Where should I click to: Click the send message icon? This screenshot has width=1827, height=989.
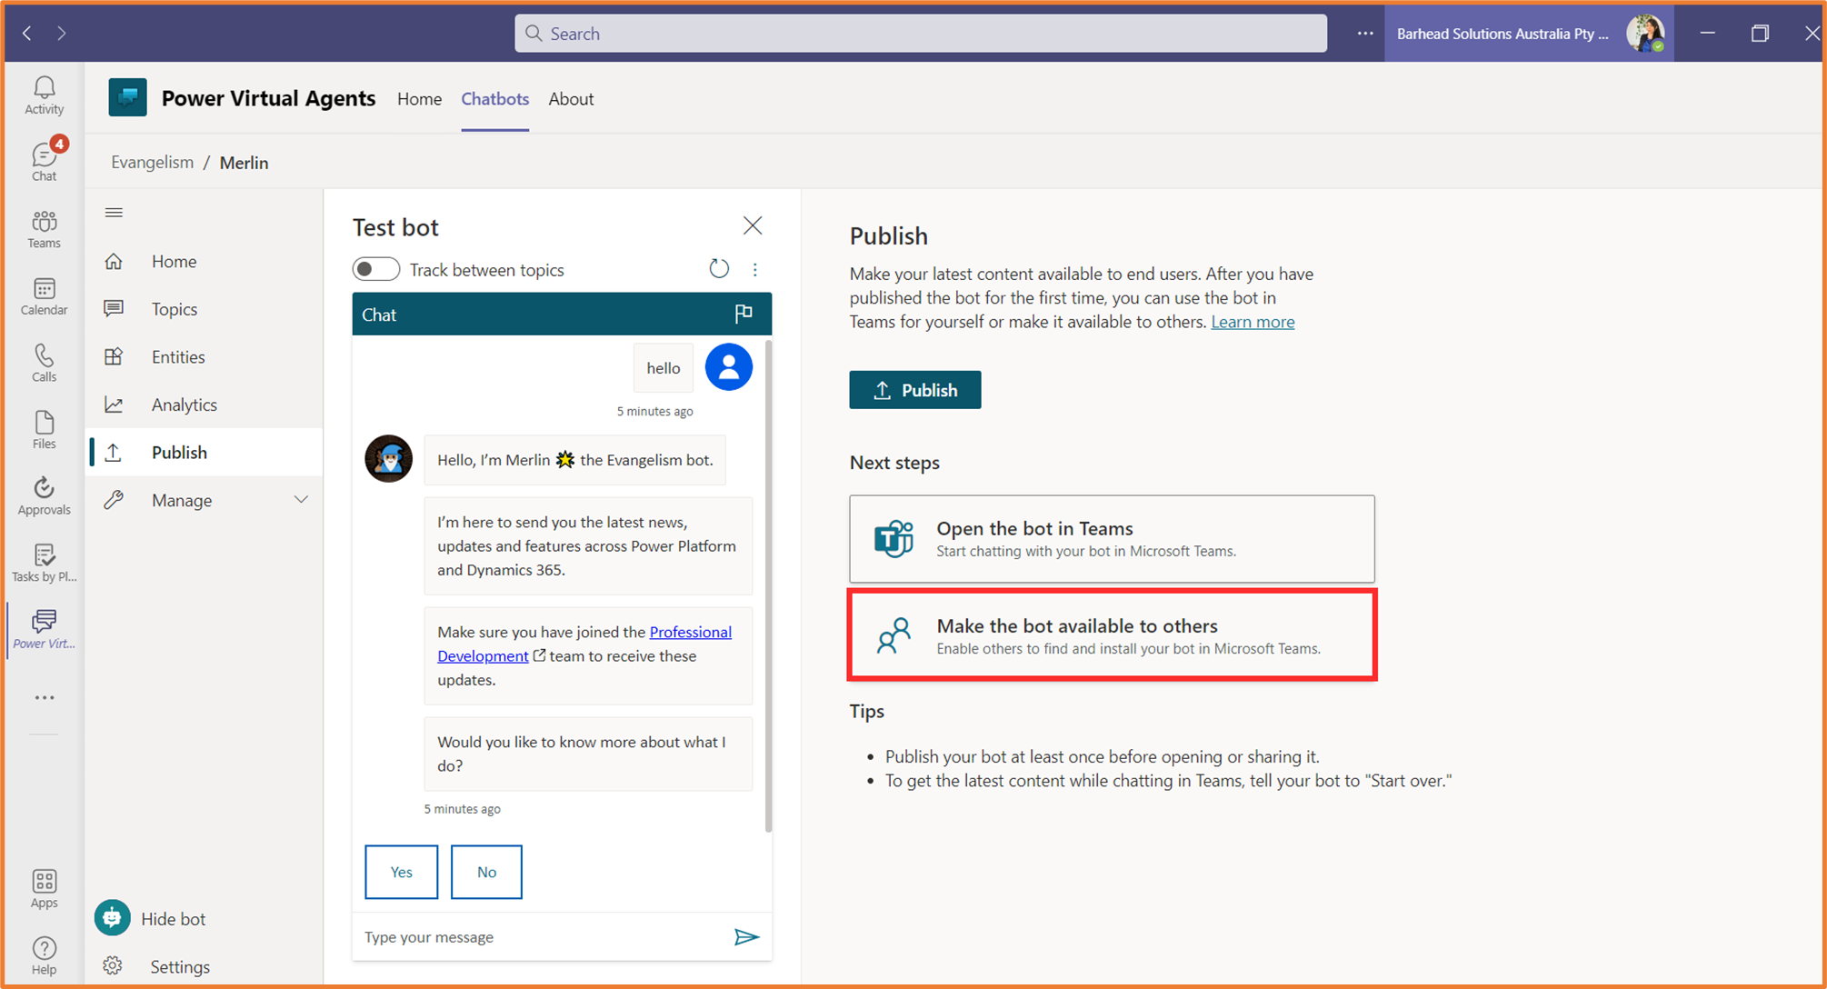pos(747,937)
